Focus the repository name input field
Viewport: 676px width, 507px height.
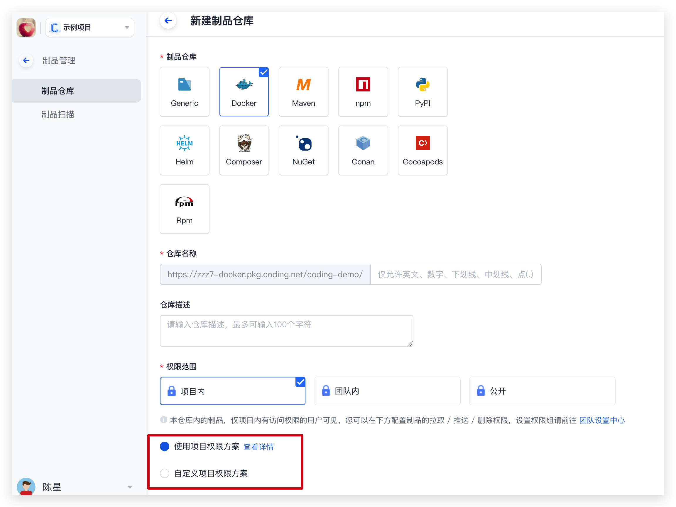pos(456,274)
